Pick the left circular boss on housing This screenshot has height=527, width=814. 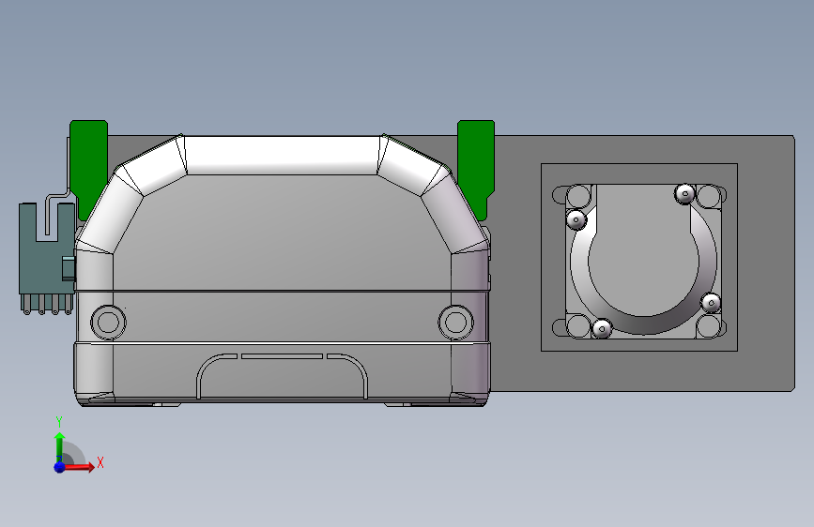[x=108, y=323]
